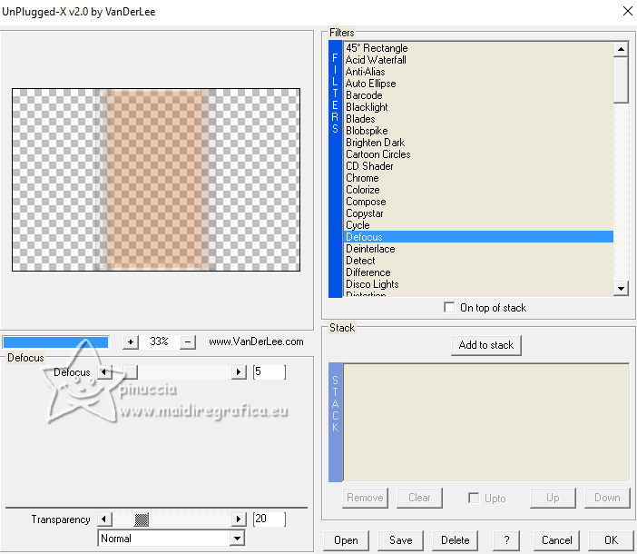Click the Defocus value field showing 5
The width and height of the screenshot is (637, 554).
[269, 371]
